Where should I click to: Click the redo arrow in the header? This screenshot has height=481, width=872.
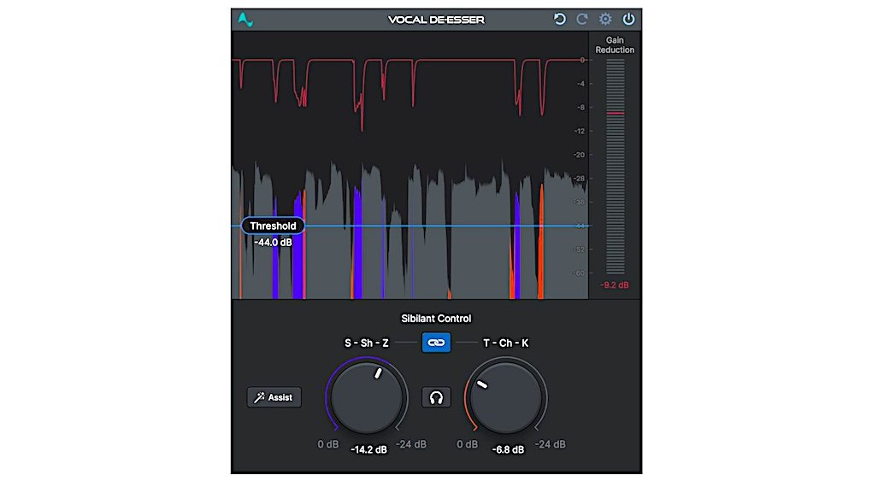tap(582, 19)
